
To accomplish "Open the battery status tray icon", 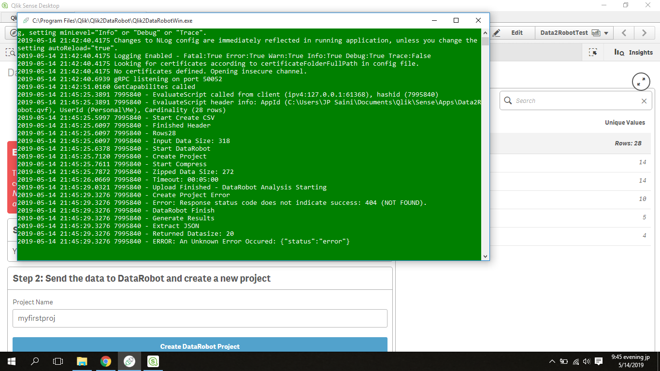I will tap(564, 361).
